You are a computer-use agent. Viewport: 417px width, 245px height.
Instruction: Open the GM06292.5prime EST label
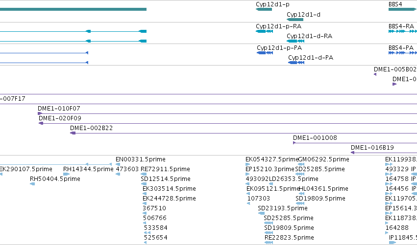pos(324,159)
